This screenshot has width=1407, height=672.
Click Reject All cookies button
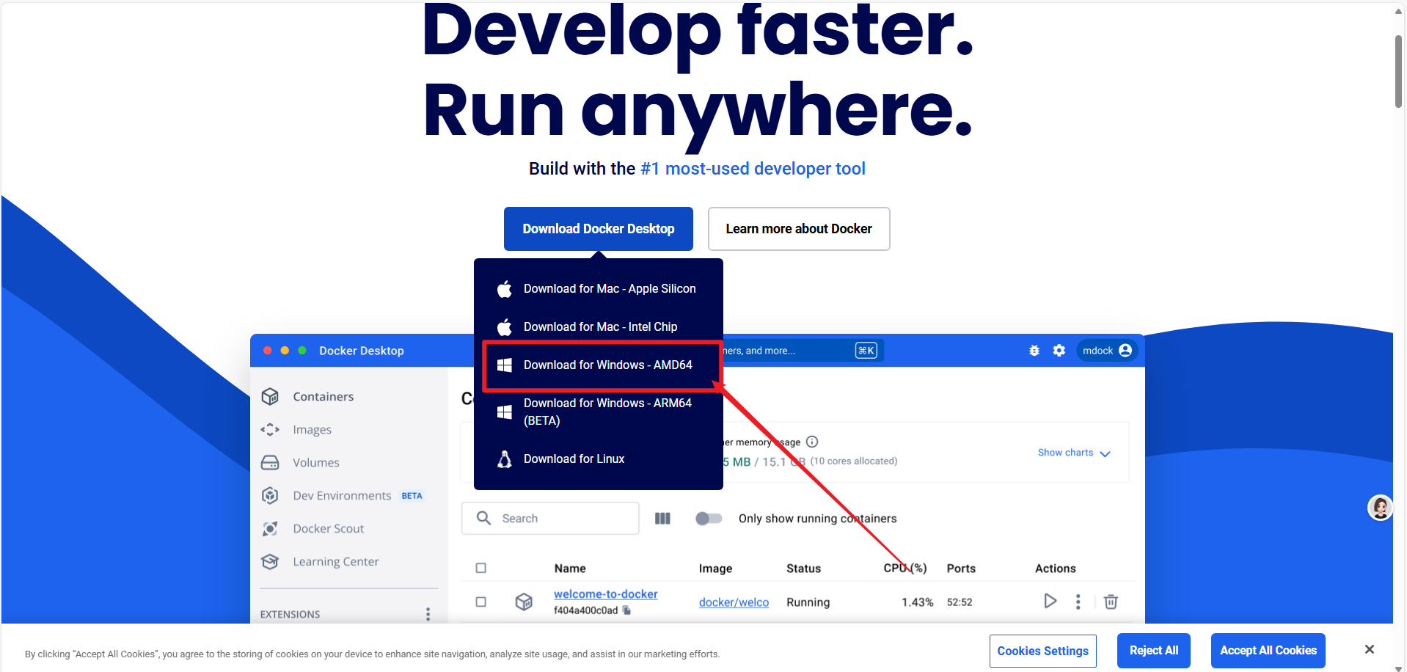tap(1154, 651)
